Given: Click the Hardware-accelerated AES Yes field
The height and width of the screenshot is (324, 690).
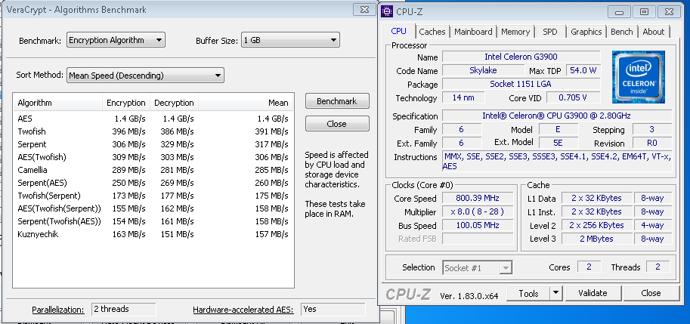Looking at the screenshot, I should (333, 310).
